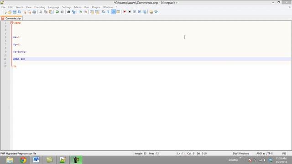Click the macro Playback icon
This screenshot has width=292, height=164.
(x=135, y=12)
